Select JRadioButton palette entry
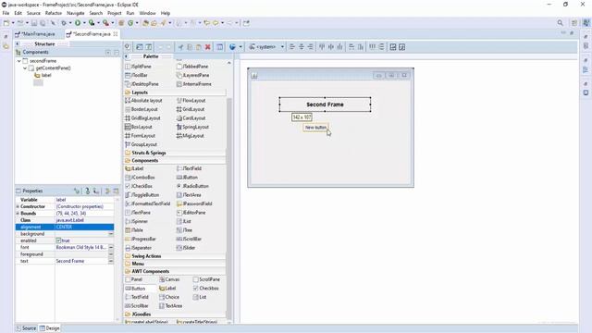This screenshot has height=333, width=592. [192, 186]
